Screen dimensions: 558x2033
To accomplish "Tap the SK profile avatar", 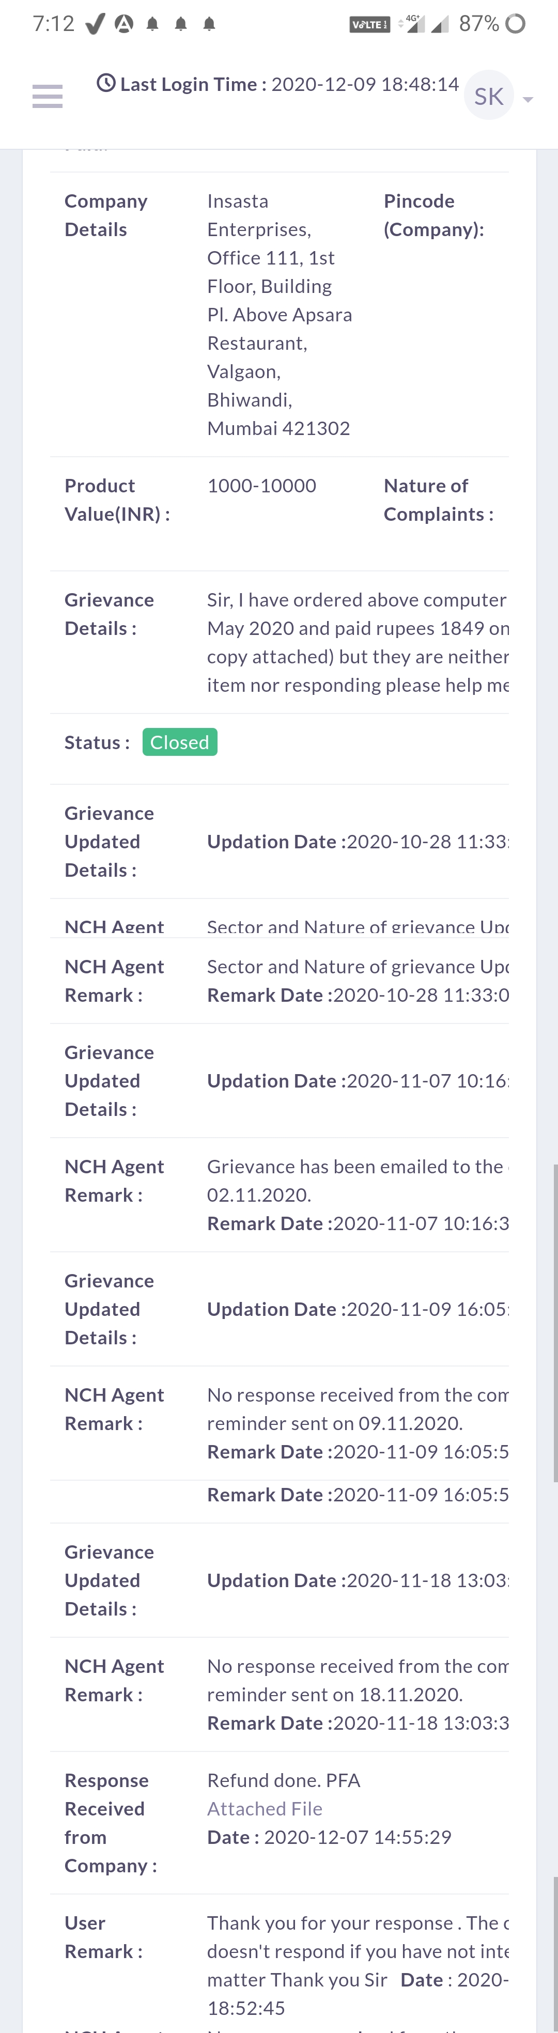I will [489, 96].
